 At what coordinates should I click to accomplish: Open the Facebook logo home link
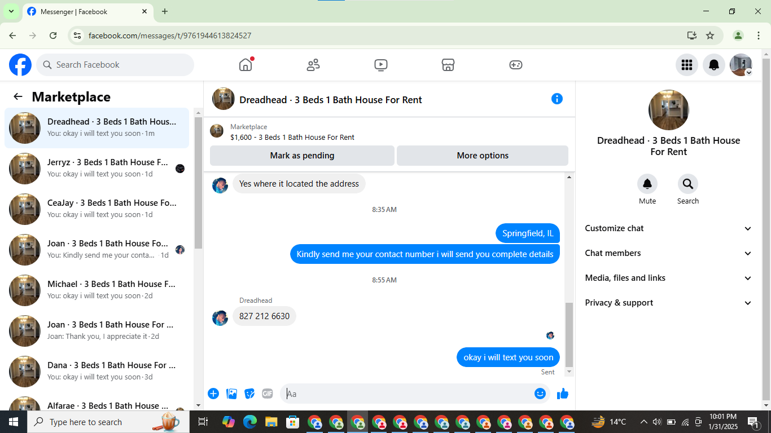[x=20, y=65]
